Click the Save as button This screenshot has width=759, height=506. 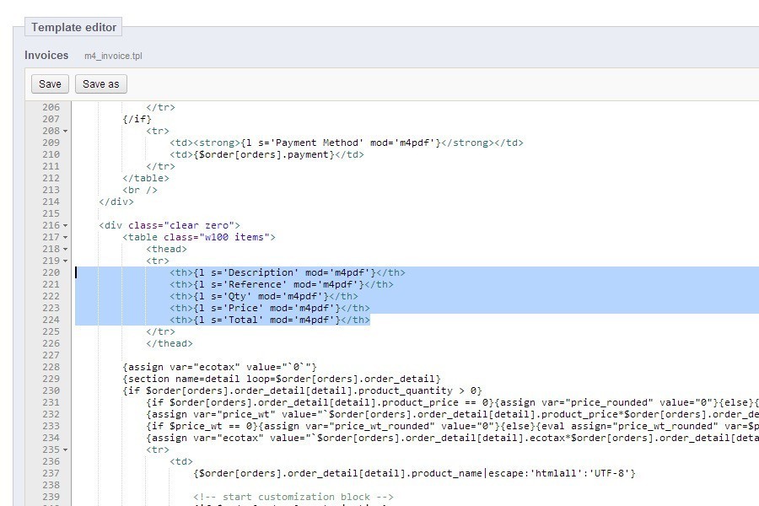pos(100,83)
